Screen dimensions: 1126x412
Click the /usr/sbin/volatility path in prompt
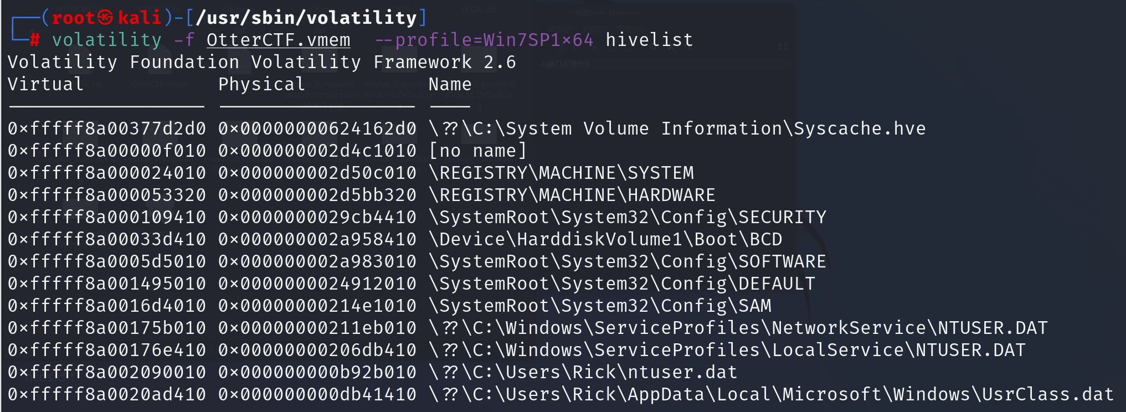pos(306,18)
